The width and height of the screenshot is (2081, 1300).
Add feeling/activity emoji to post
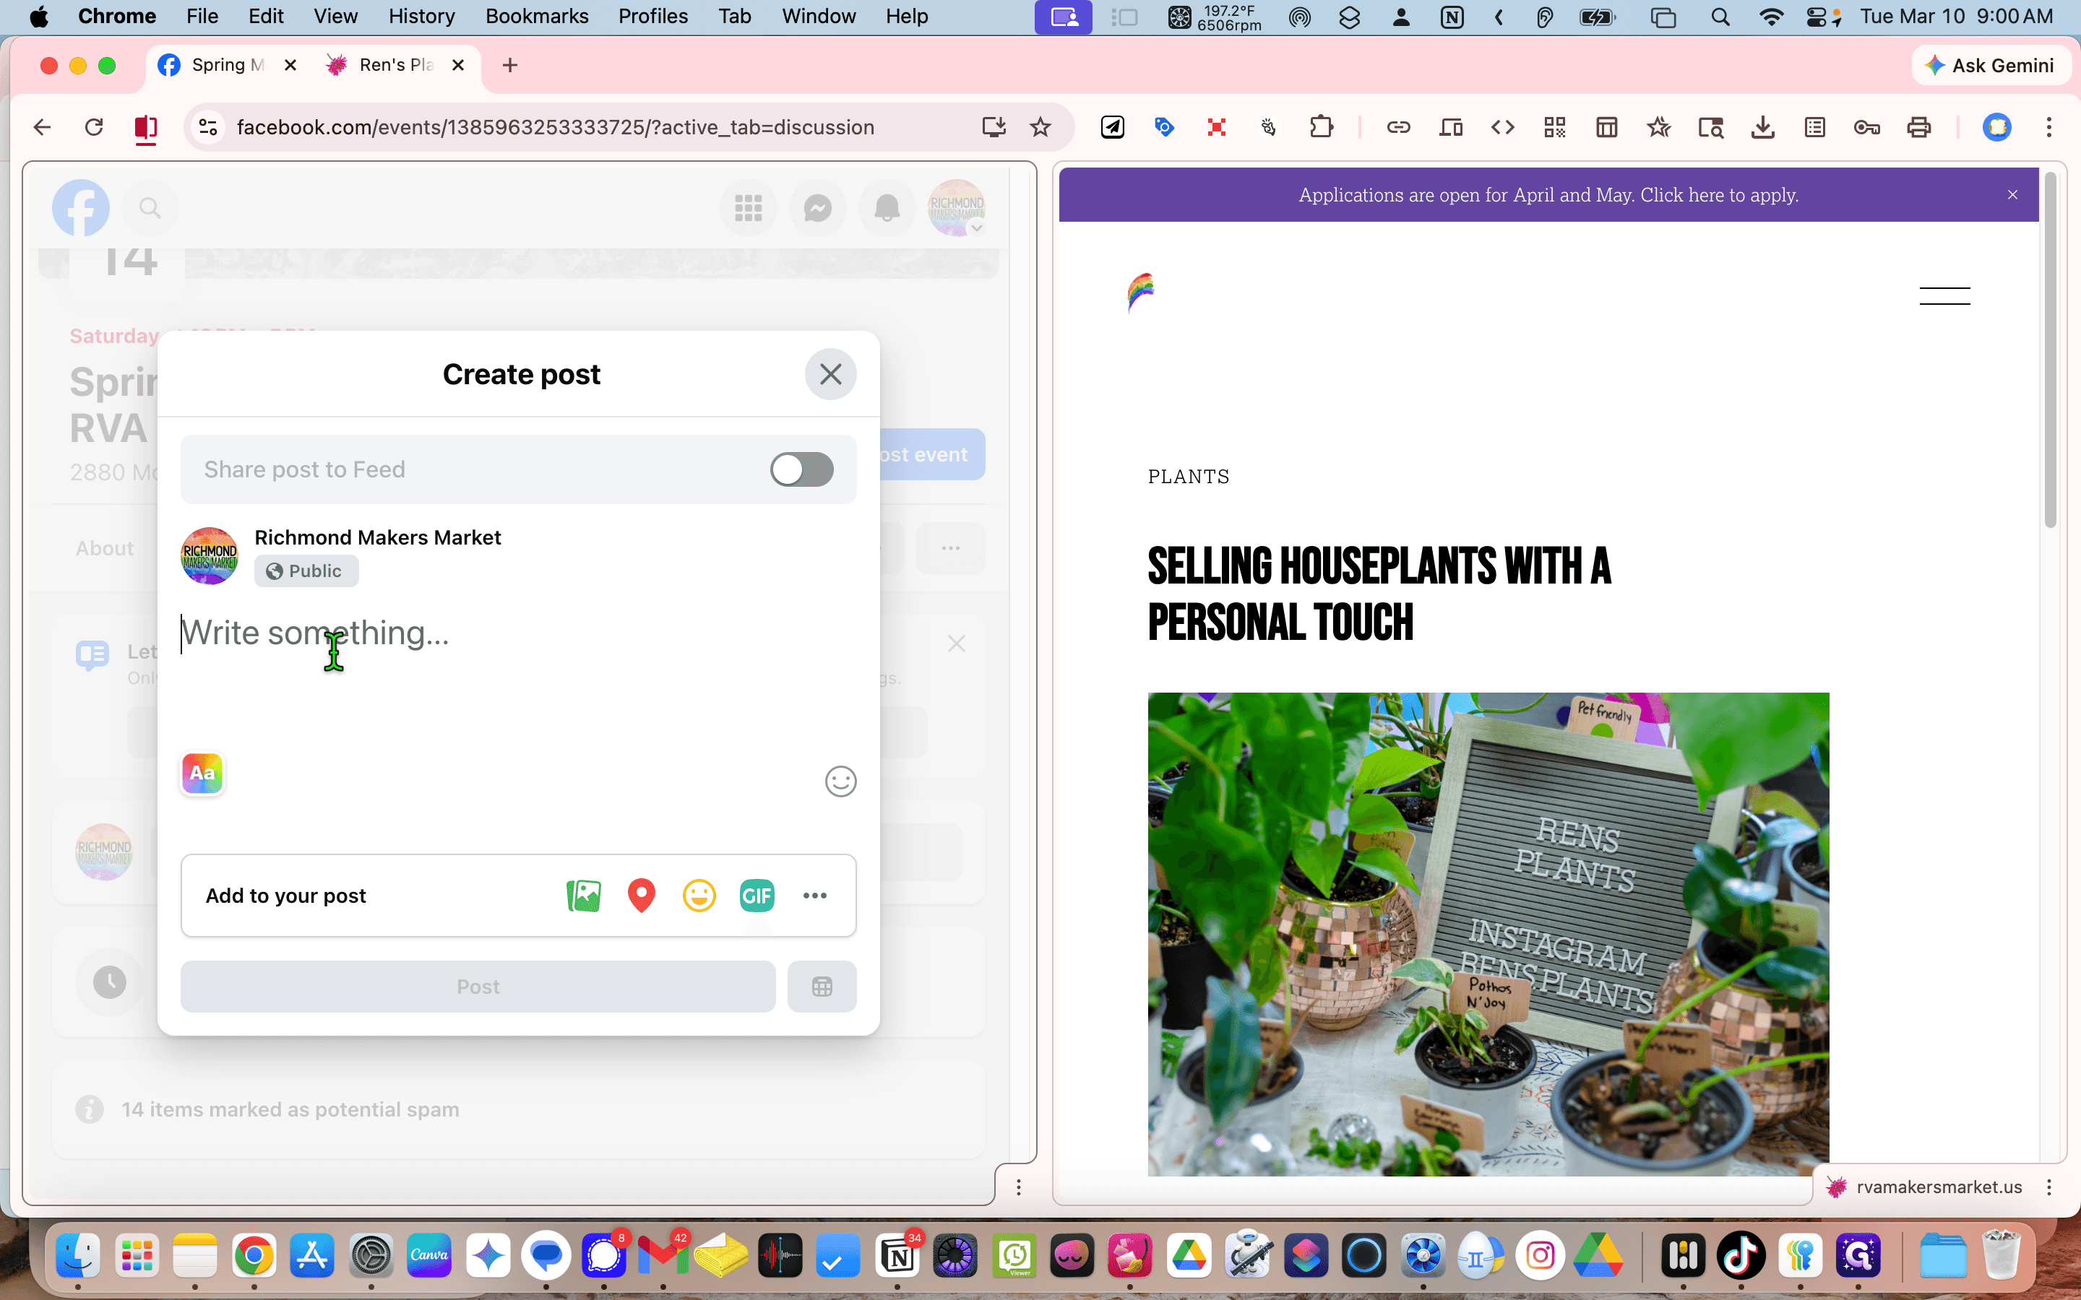point(699,895)
